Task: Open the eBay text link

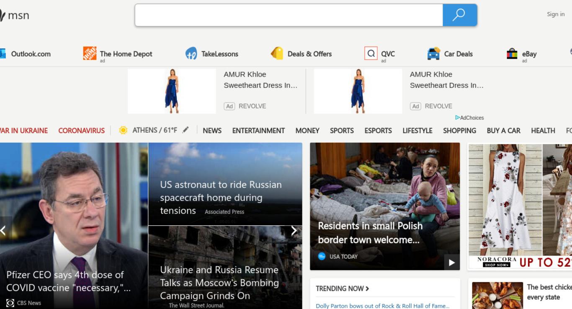Action: pyautogui.click(x=529, y=54)
